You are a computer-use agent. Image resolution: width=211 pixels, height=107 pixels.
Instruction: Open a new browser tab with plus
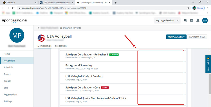click(115, 3)
